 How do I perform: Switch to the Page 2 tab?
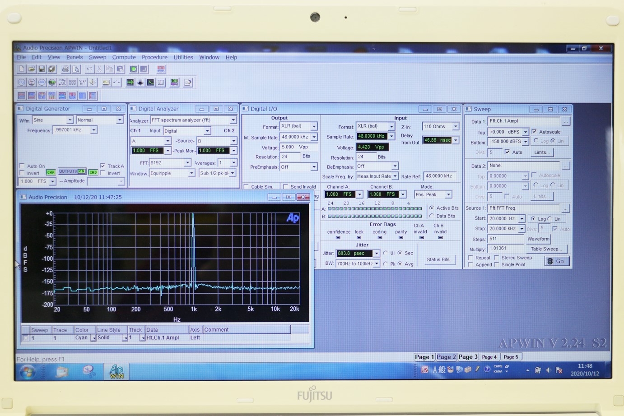[446, 357]
